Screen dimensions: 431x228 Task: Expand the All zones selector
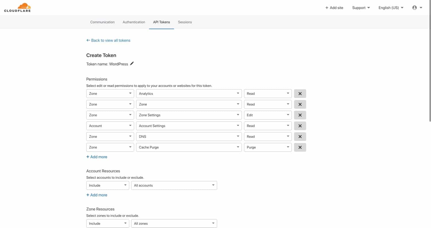pyautogui.click(x=174, y=223)
